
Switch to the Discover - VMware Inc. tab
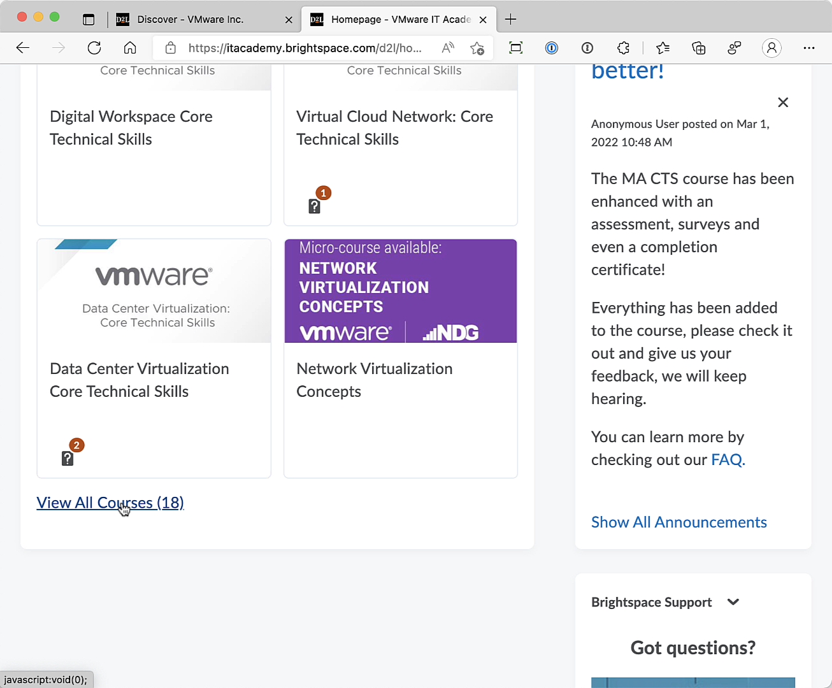coord(190,19)
